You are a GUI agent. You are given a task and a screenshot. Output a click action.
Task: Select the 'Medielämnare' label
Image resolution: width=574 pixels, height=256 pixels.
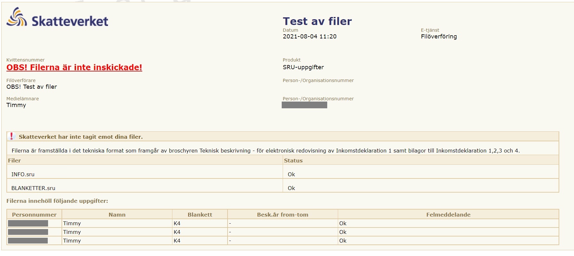(x=23, y=99)
